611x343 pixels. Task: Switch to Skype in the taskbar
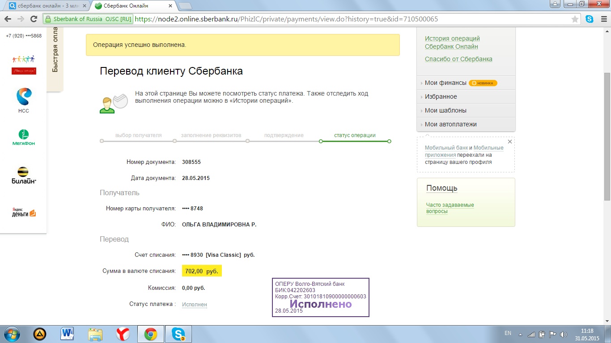(178, 334)
